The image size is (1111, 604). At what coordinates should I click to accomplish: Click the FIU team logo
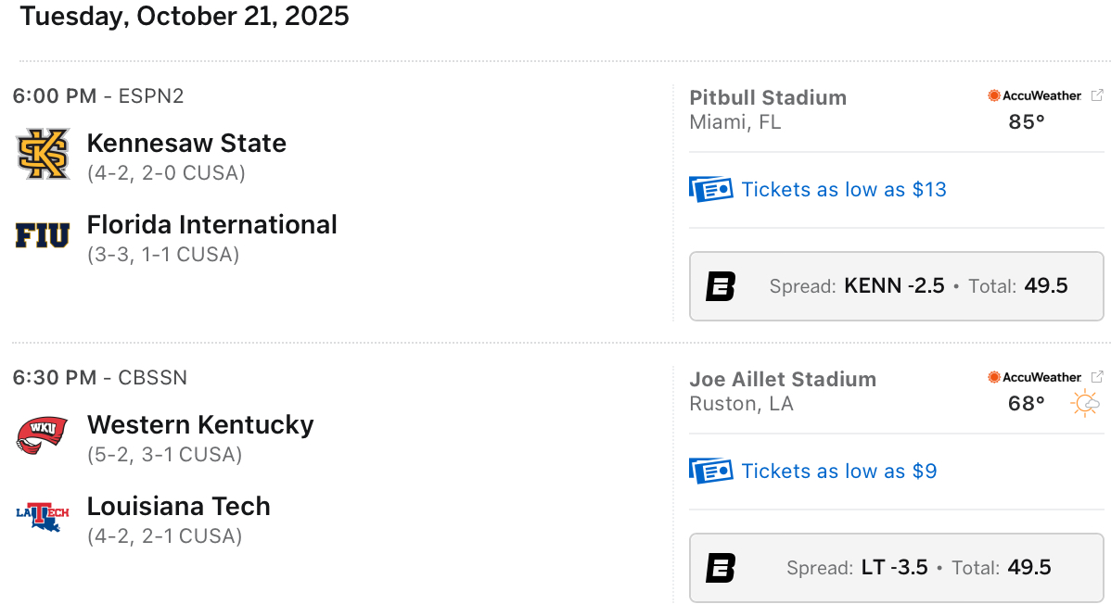[43, 236]
